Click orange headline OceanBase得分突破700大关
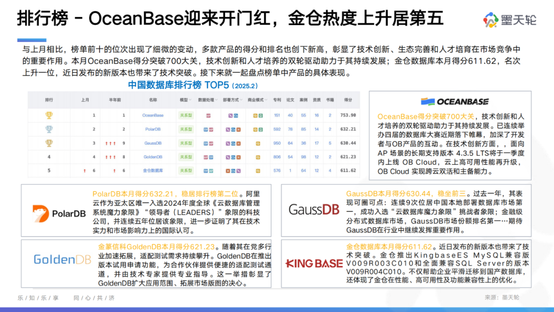The width and height of the screenshot is (554, 312). pyautogui.click(x=426, y=116)
